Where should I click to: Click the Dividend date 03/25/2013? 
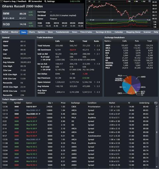55,15
